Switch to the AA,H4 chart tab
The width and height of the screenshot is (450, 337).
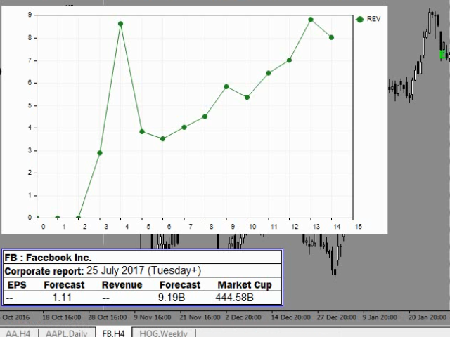[x=18, y=333]
